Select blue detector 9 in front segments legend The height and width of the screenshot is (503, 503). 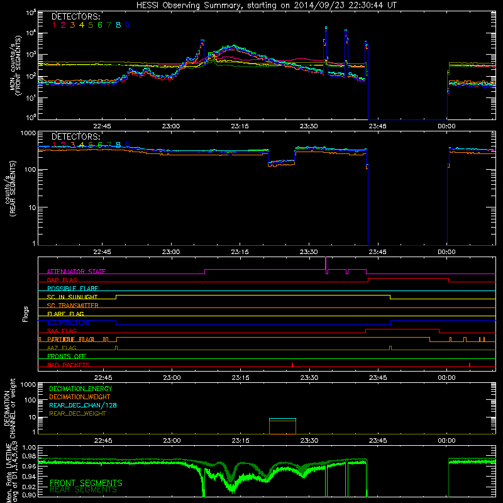point(128,25)
